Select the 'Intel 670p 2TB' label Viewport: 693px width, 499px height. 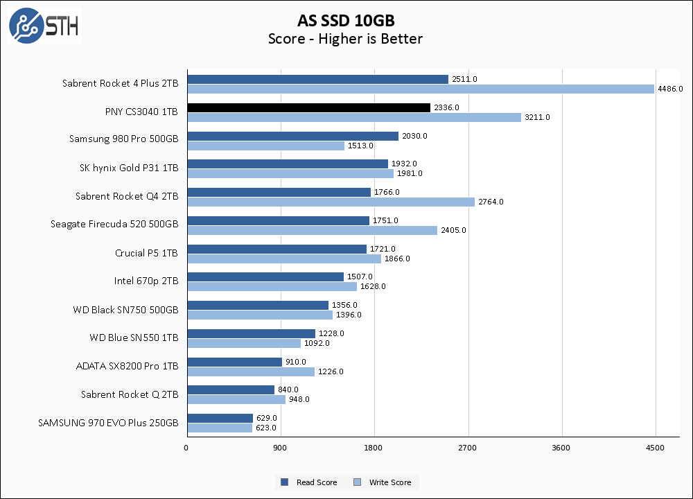(146, 281)
